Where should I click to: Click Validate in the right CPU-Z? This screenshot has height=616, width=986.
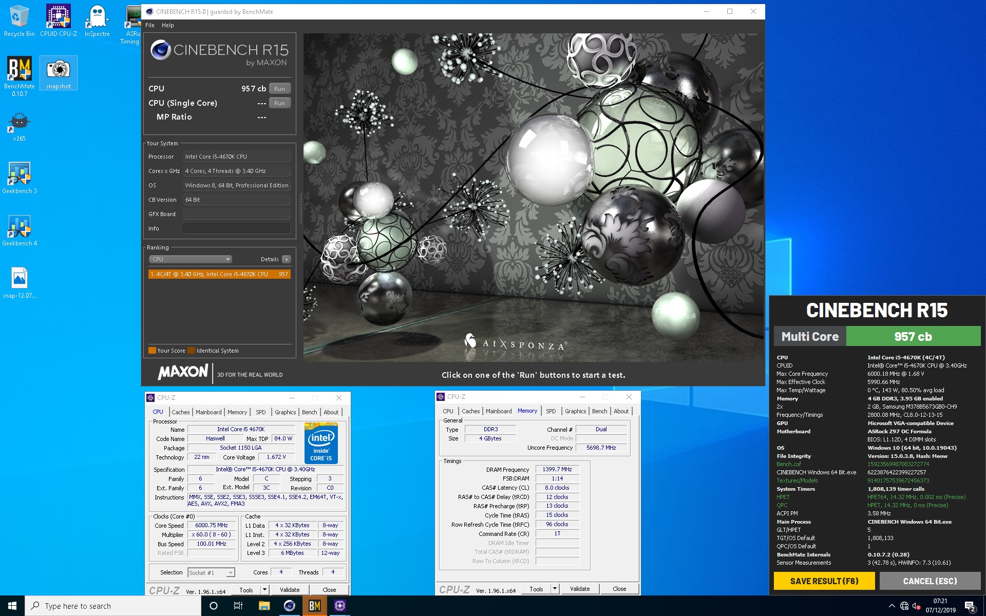(580, 589)
